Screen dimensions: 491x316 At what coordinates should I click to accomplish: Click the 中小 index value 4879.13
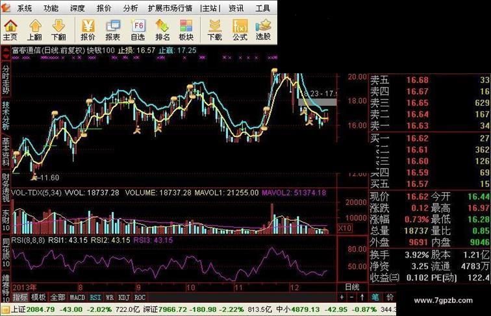pos(305,310)
